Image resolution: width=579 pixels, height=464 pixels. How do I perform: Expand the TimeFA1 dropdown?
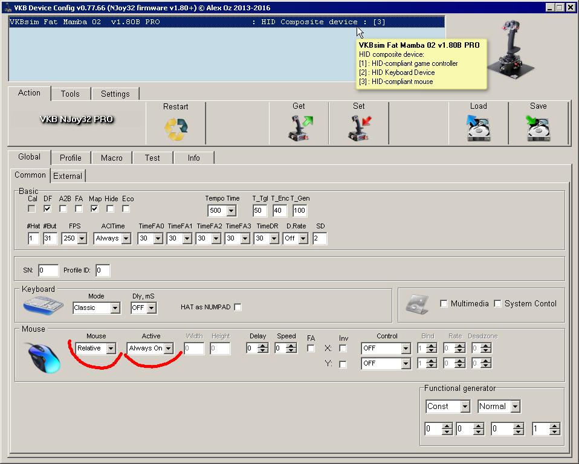tap(187, 239)
